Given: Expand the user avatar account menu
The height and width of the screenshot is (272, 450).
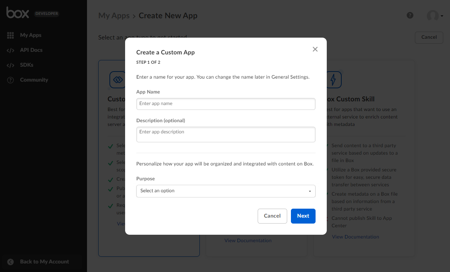Looking at the screenshot, I should [x=435, y=16].
